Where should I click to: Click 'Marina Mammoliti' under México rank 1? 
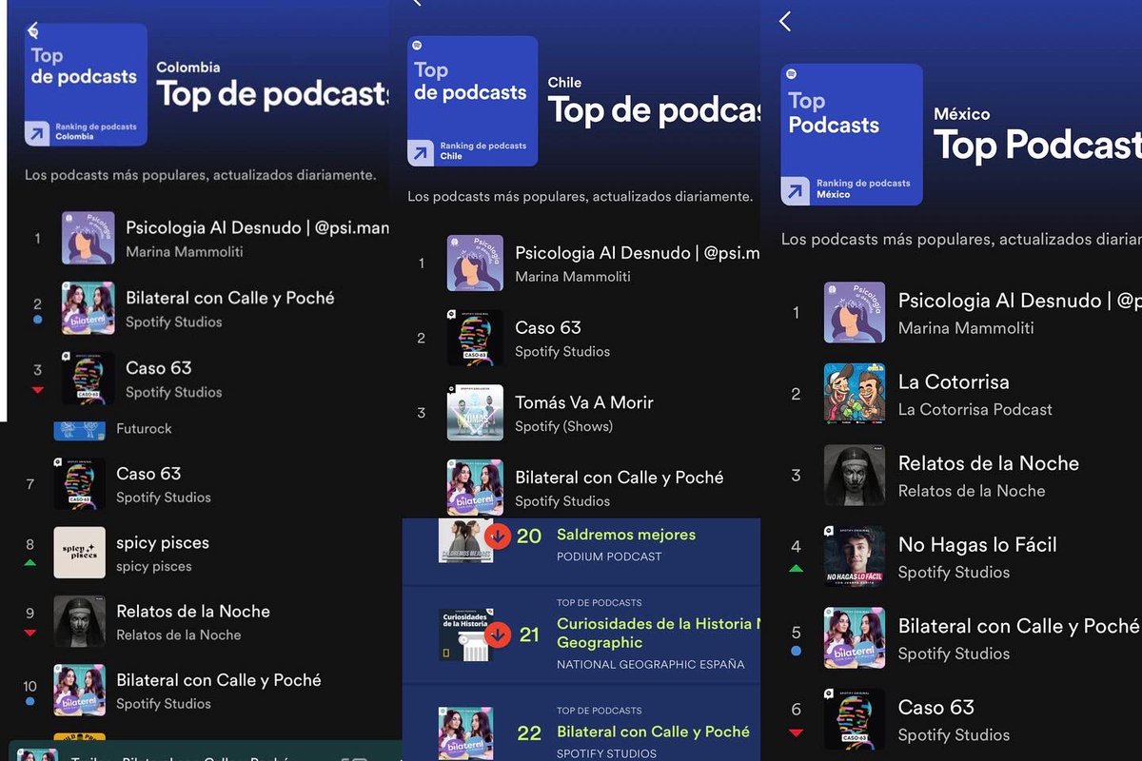click(x=966, y=328)
